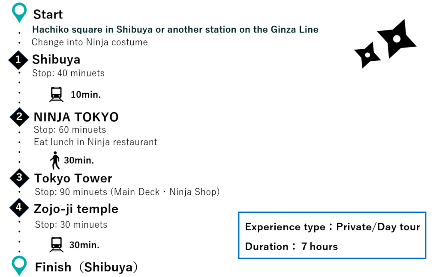Select the number 2 diamond marker
The height and width of the screenshot is (277, 439).
click(x=19, y=116)
